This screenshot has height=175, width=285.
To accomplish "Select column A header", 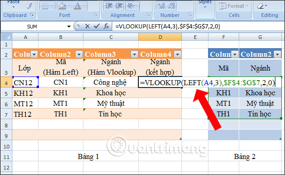I will [x=25, y=37].
